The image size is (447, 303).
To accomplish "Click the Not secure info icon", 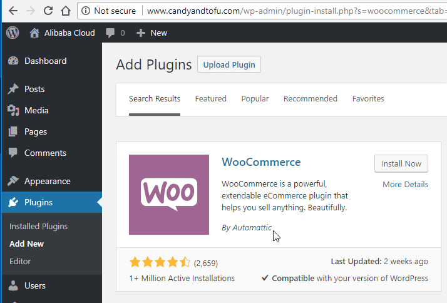I will (86, 11).
